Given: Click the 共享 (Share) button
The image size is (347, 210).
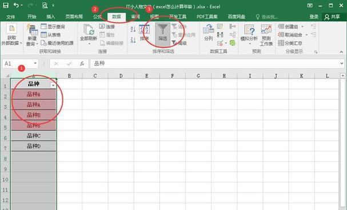Looking at the screenshot, I should pos(332,17).
